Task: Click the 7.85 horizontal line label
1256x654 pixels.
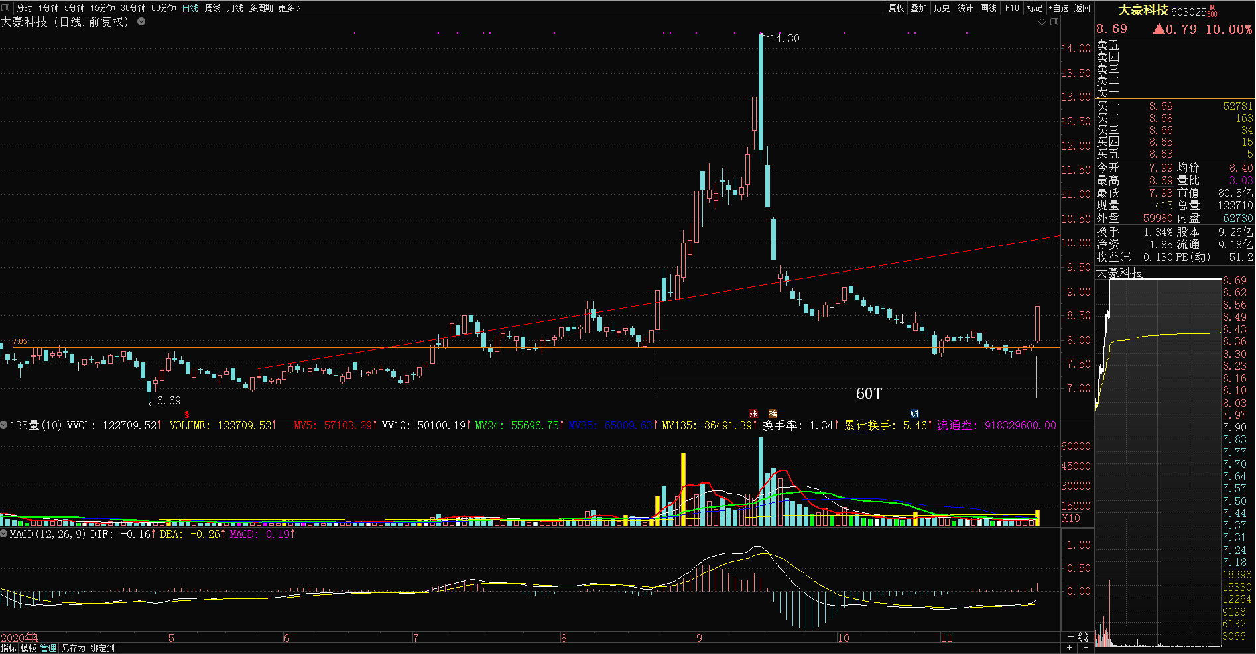Action: (20, 341)
